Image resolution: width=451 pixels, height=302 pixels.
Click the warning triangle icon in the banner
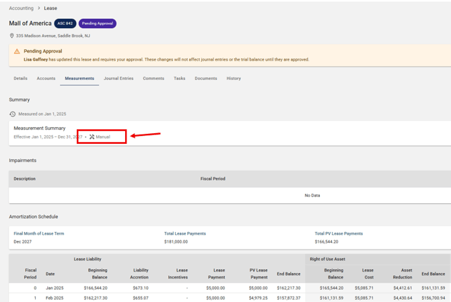pyautogui.click(x=17, y=51)
